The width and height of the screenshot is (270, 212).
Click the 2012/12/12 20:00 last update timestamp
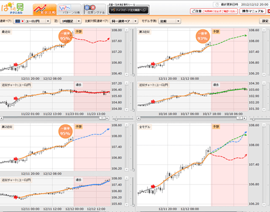point(255,4)
